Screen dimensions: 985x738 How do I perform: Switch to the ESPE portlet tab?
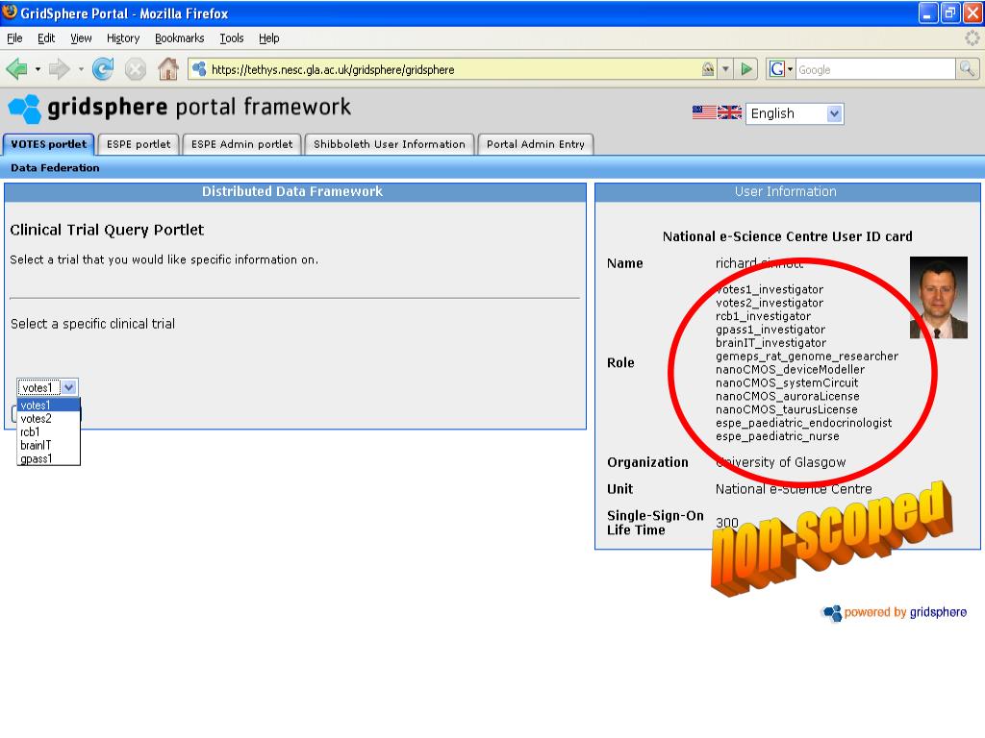[139, 144]
